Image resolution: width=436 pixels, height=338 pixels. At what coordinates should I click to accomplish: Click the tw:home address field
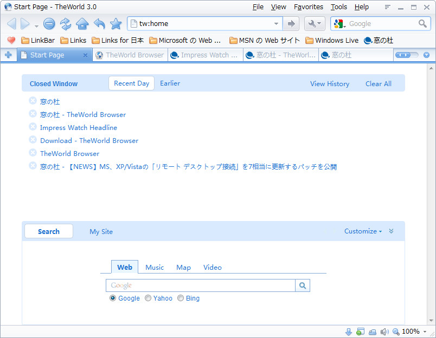(x=206, y=24)
